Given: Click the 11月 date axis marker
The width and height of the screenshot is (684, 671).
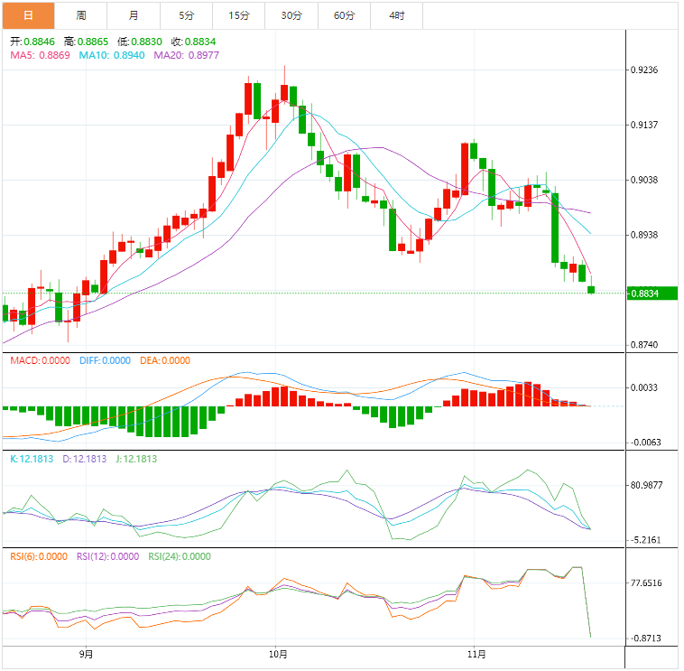Looking at the screenshot, I should (476, 654).
